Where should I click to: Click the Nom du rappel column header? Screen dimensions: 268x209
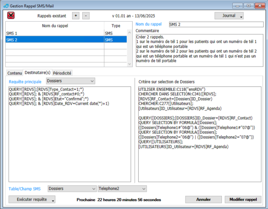tap(55, 26)
